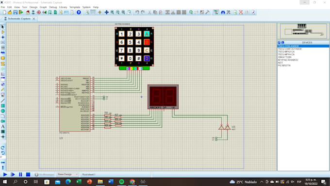Screen dimensions: 330x186
Task: Pause the simulation
Action: coord(20,174)
